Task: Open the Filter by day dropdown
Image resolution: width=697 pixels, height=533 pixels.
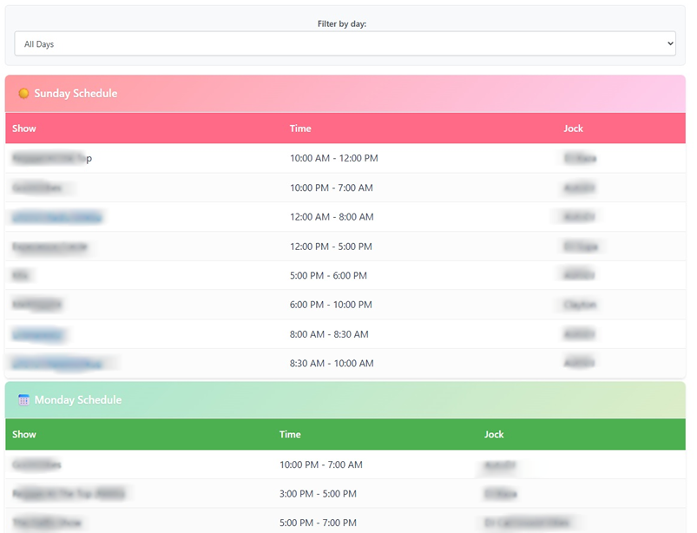Action: point(345,43)
